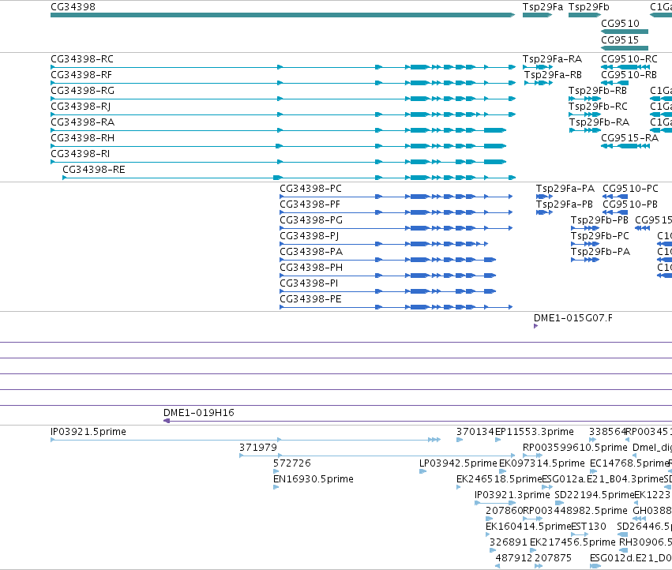Select EST EK160414.5prime
672x570 pixels.
pyautogui.click(x=528, y=527)
